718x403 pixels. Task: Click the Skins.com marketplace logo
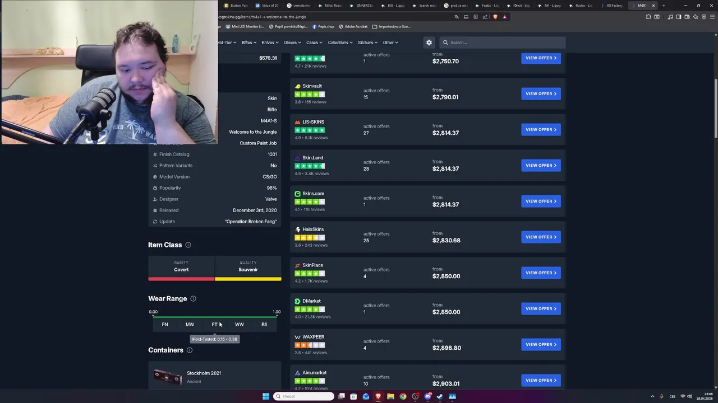297,194
